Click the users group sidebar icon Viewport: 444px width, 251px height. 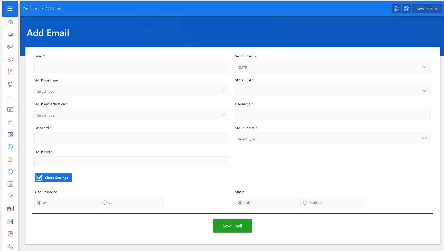click(x=10, y=47)
